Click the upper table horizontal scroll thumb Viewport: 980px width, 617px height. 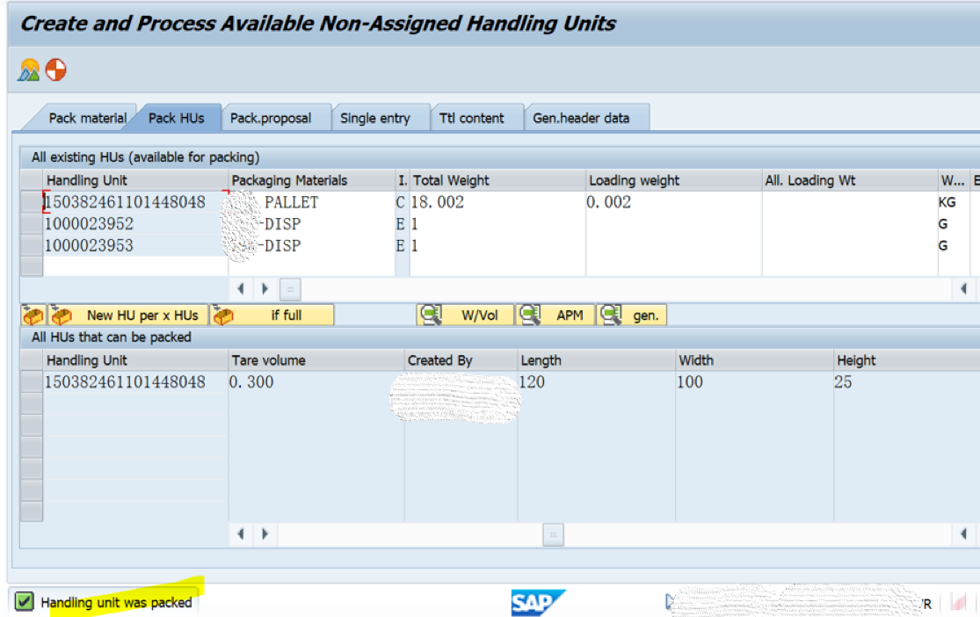290,289
